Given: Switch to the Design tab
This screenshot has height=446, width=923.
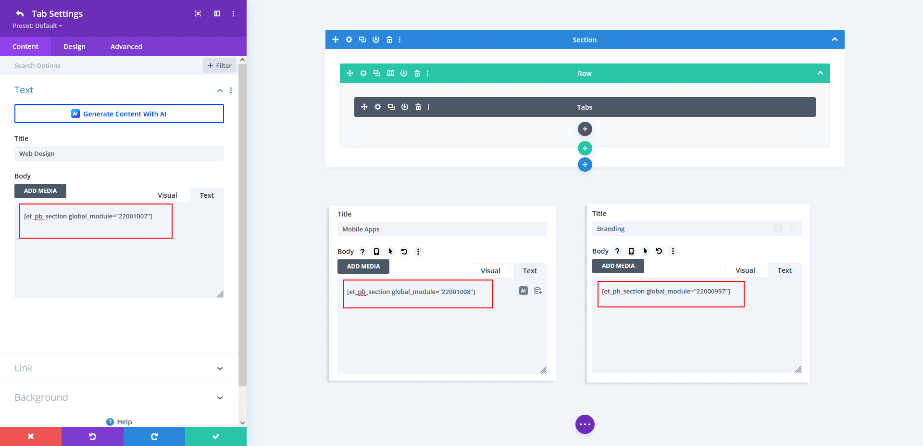Looking at the screenshot, I should 75,47.
